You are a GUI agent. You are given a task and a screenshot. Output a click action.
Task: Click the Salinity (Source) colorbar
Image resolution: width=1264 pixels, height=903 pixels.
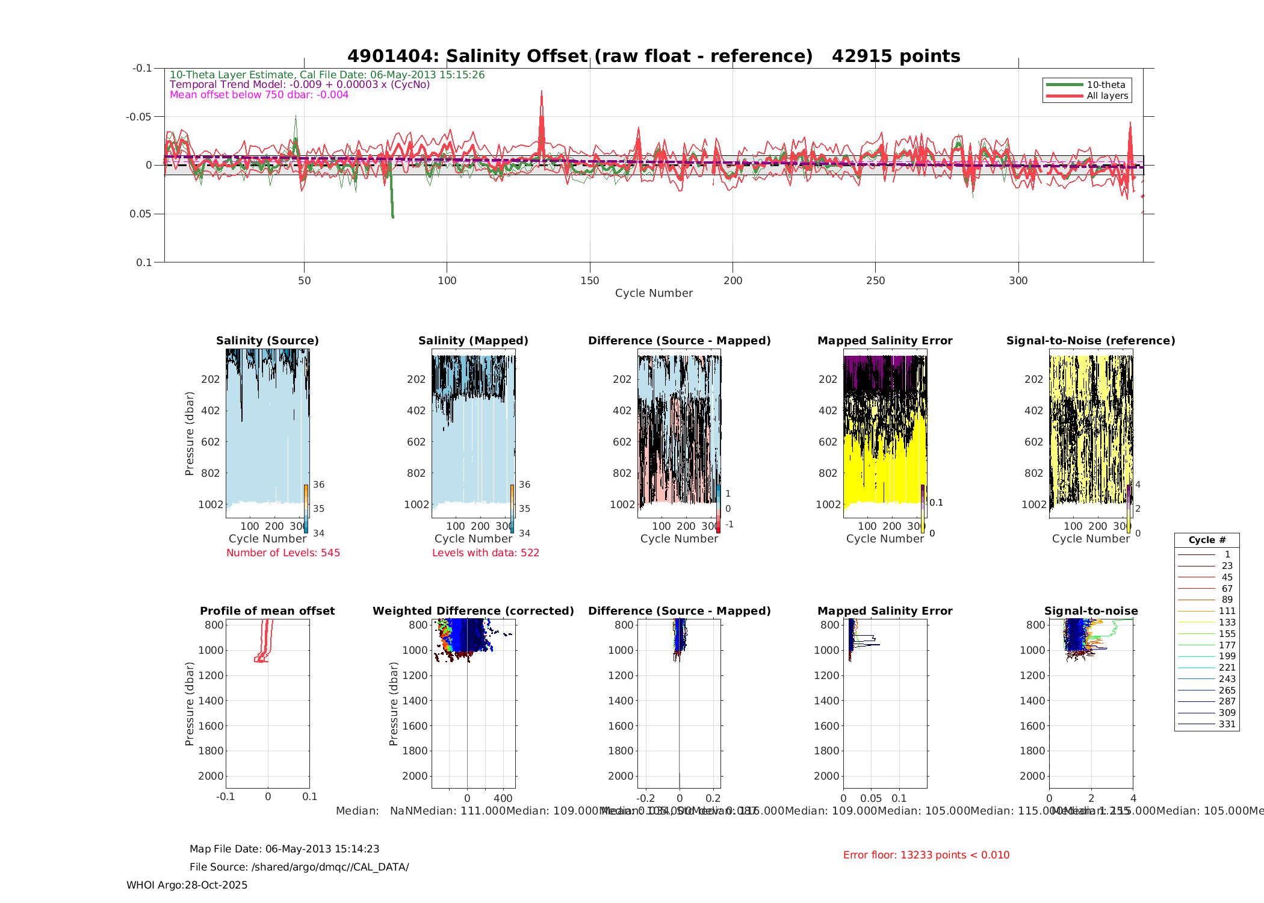306,509
